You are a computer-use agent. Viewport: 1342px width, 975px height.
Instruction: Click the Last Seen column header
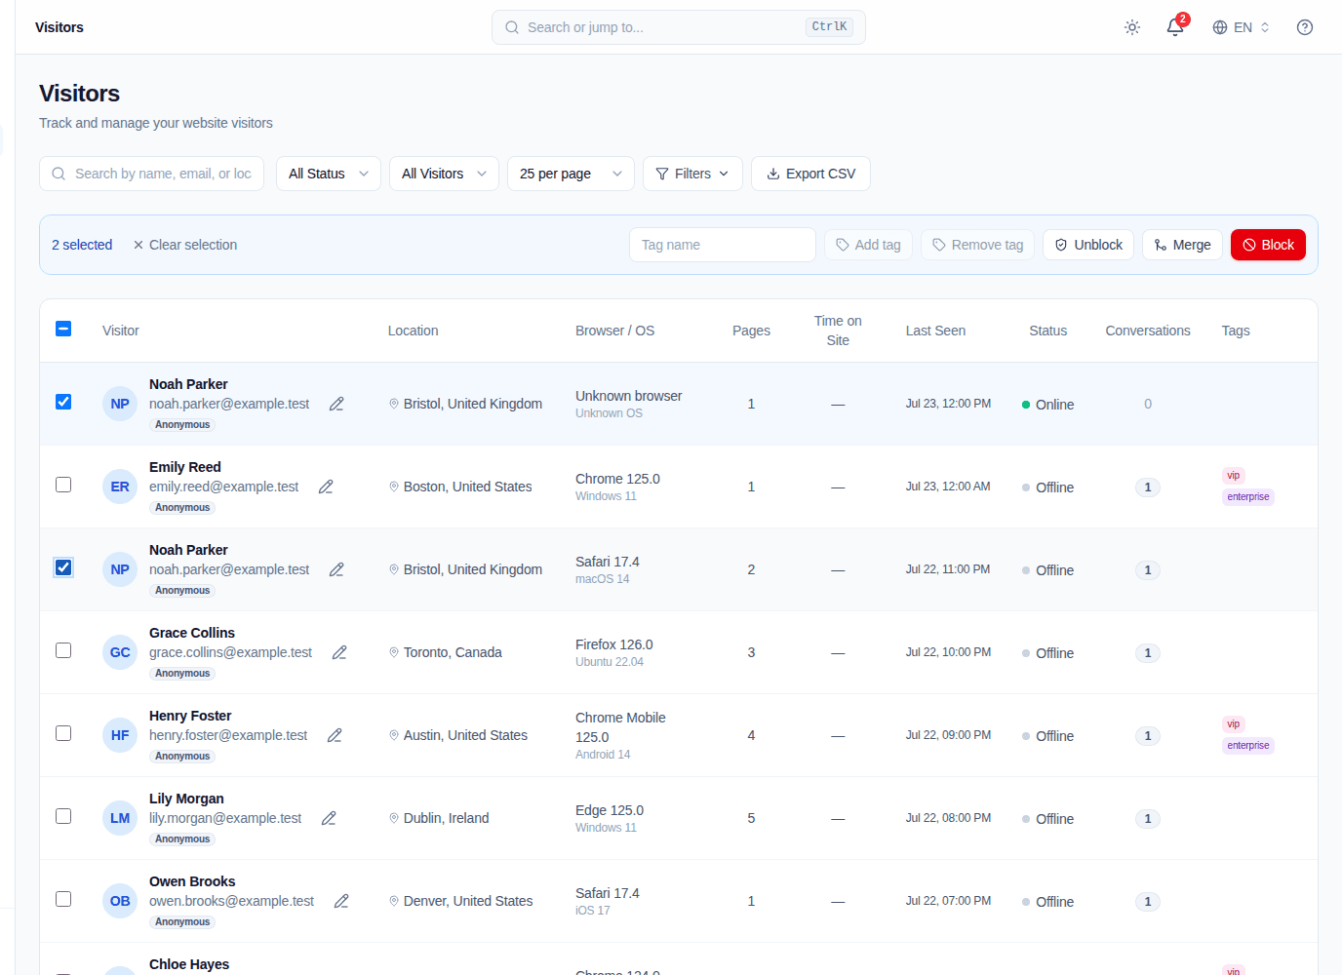[935, 331]
